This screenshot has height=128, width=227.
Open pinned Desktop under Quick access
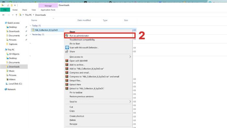13,27
